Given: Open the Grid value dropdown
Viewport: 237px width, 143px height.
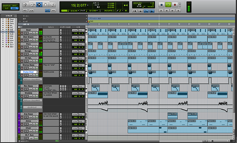Looking at the screenshot, I should pyautogui.click(x=79, y=11).
